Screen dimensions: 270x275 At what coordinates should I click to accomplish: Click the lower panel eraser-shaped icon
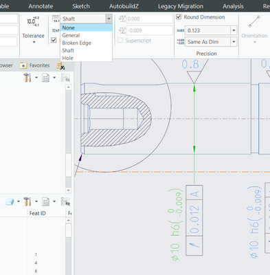click(10, 202)
